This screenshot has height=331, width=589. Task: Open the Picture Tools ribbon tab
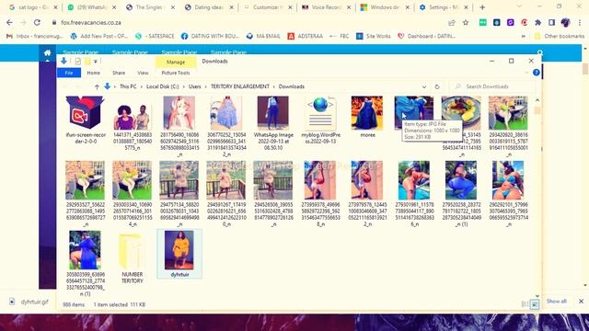click(x=176, y=73)
